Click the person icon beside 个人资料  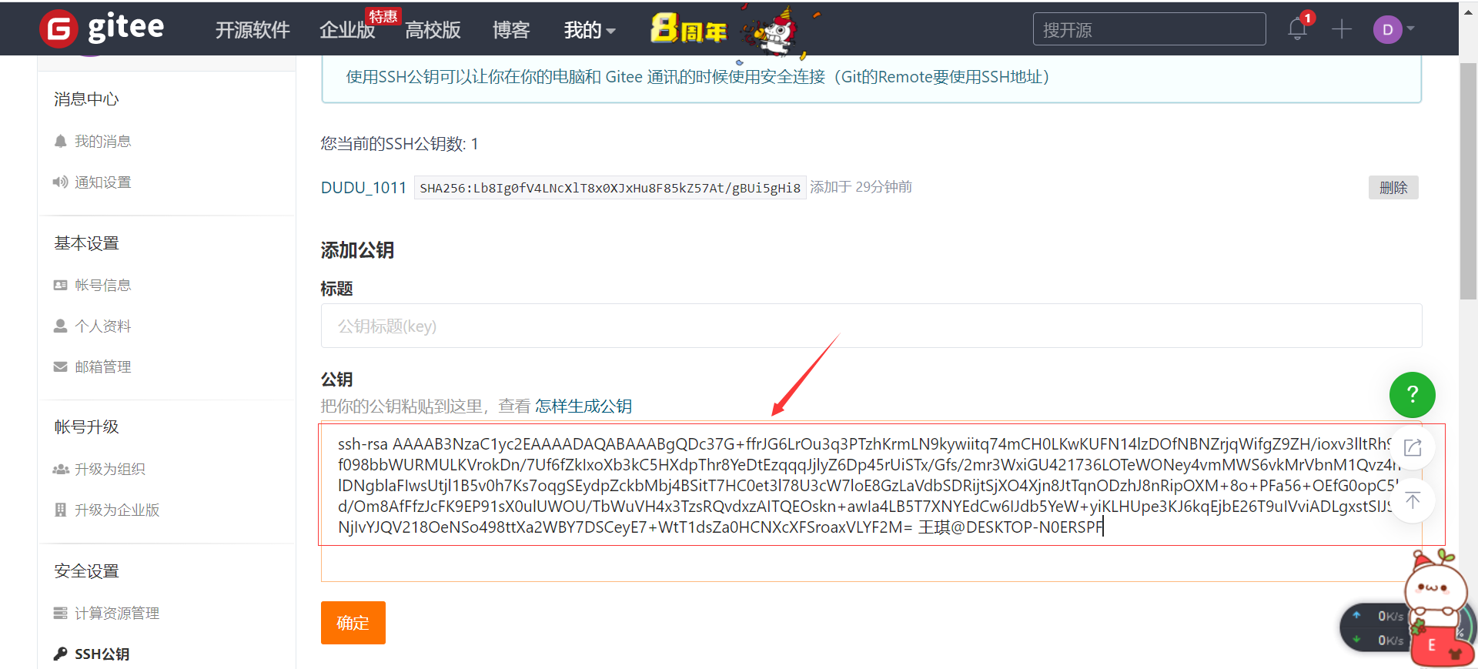(61, 326)
